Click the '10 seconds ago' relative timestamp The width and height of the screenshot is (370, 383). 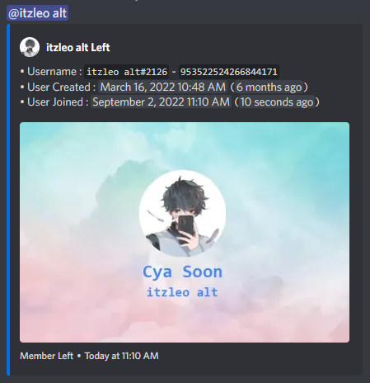click(x=277, y=102)
